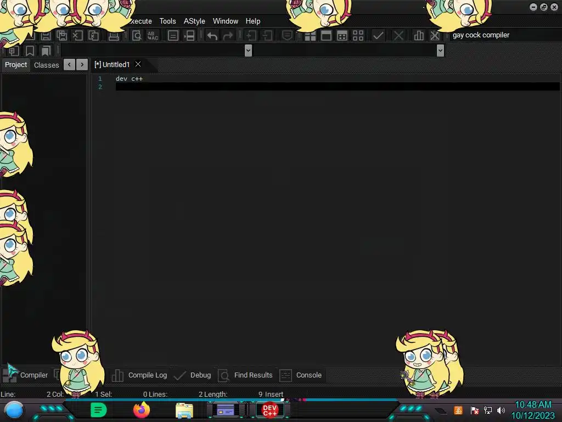Open Find with the magnifier page icon
Screen dimensions: 562x422
tap(137, 36)
